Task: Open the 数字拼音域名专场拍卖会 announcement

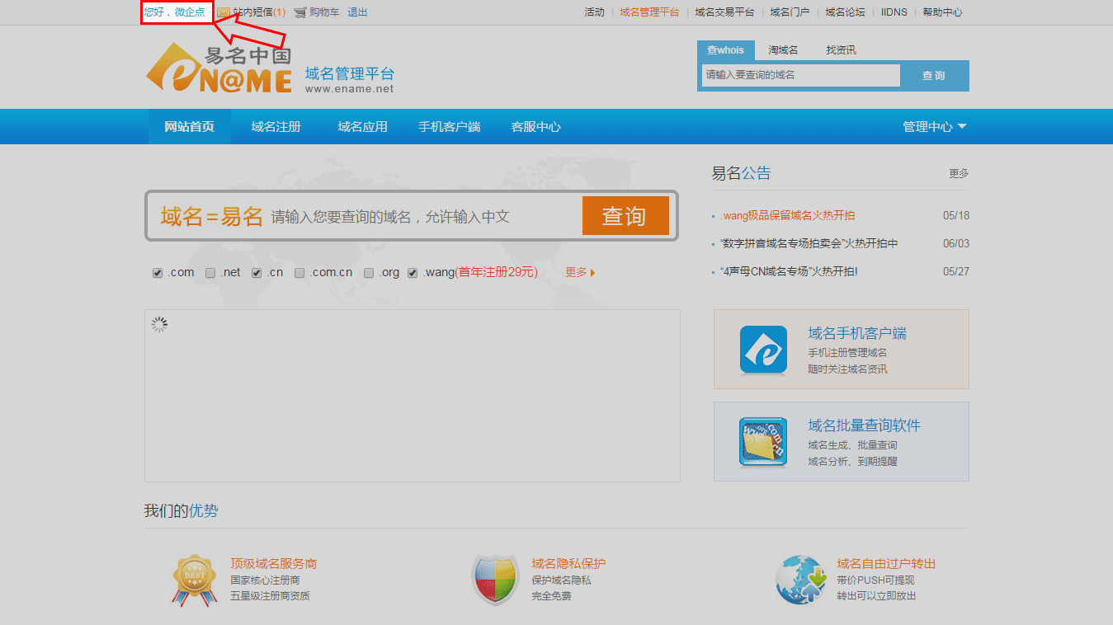Action: pos(809,244)
